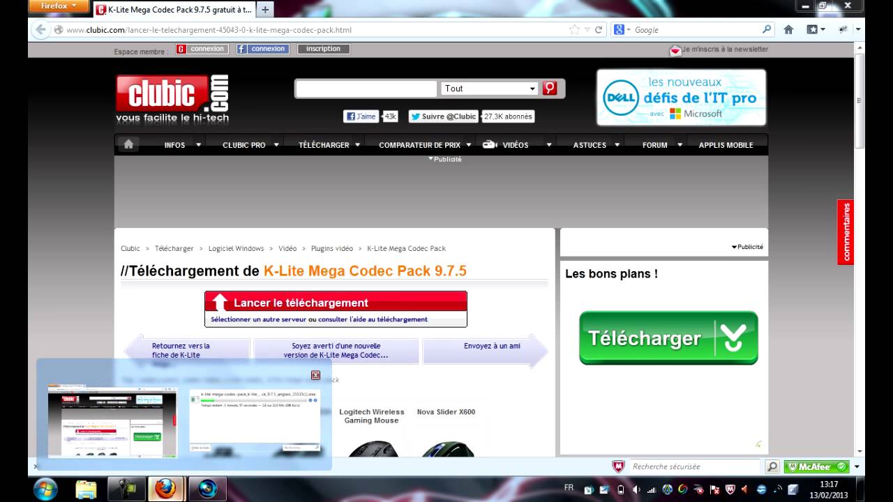Viewport: 893px width, 502px height.
Task: Click in the Clubic search field
Action: pos(366,89)
